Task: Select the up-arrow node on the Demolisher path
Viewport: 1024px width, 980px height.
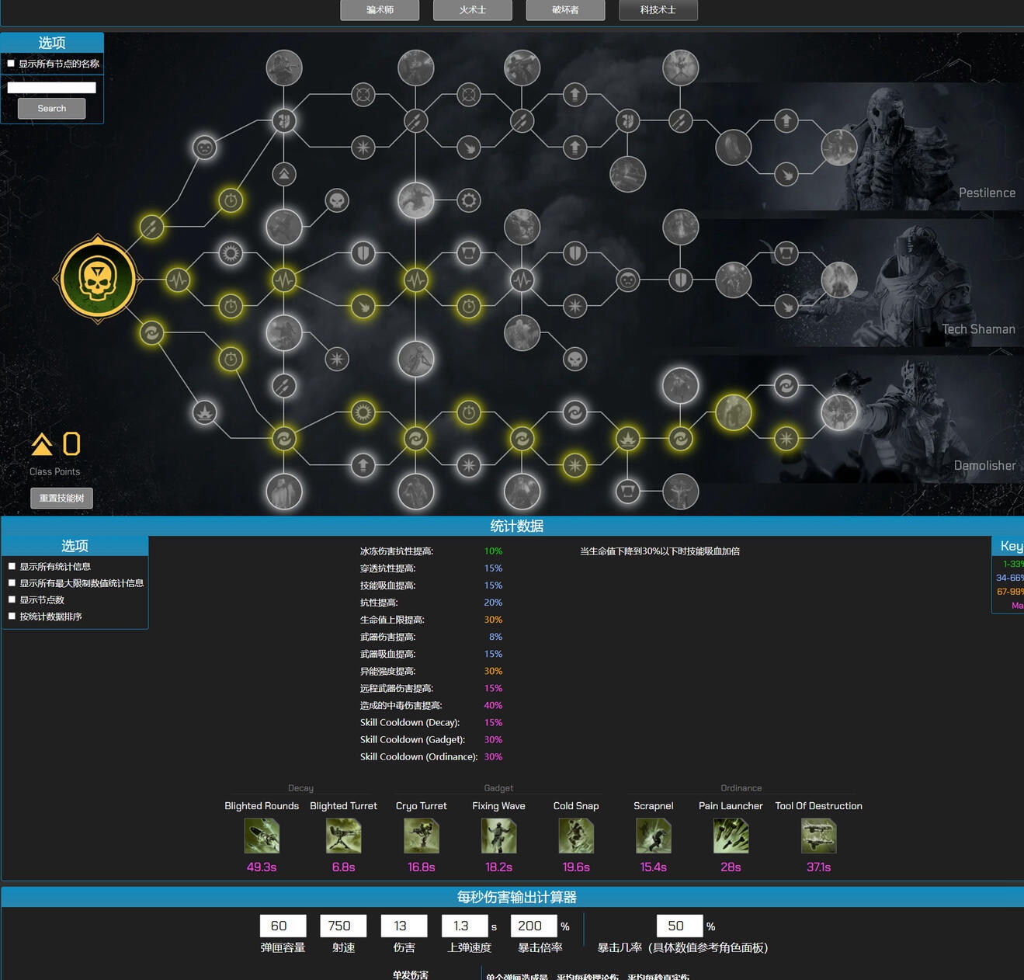Action: (363, 465)
